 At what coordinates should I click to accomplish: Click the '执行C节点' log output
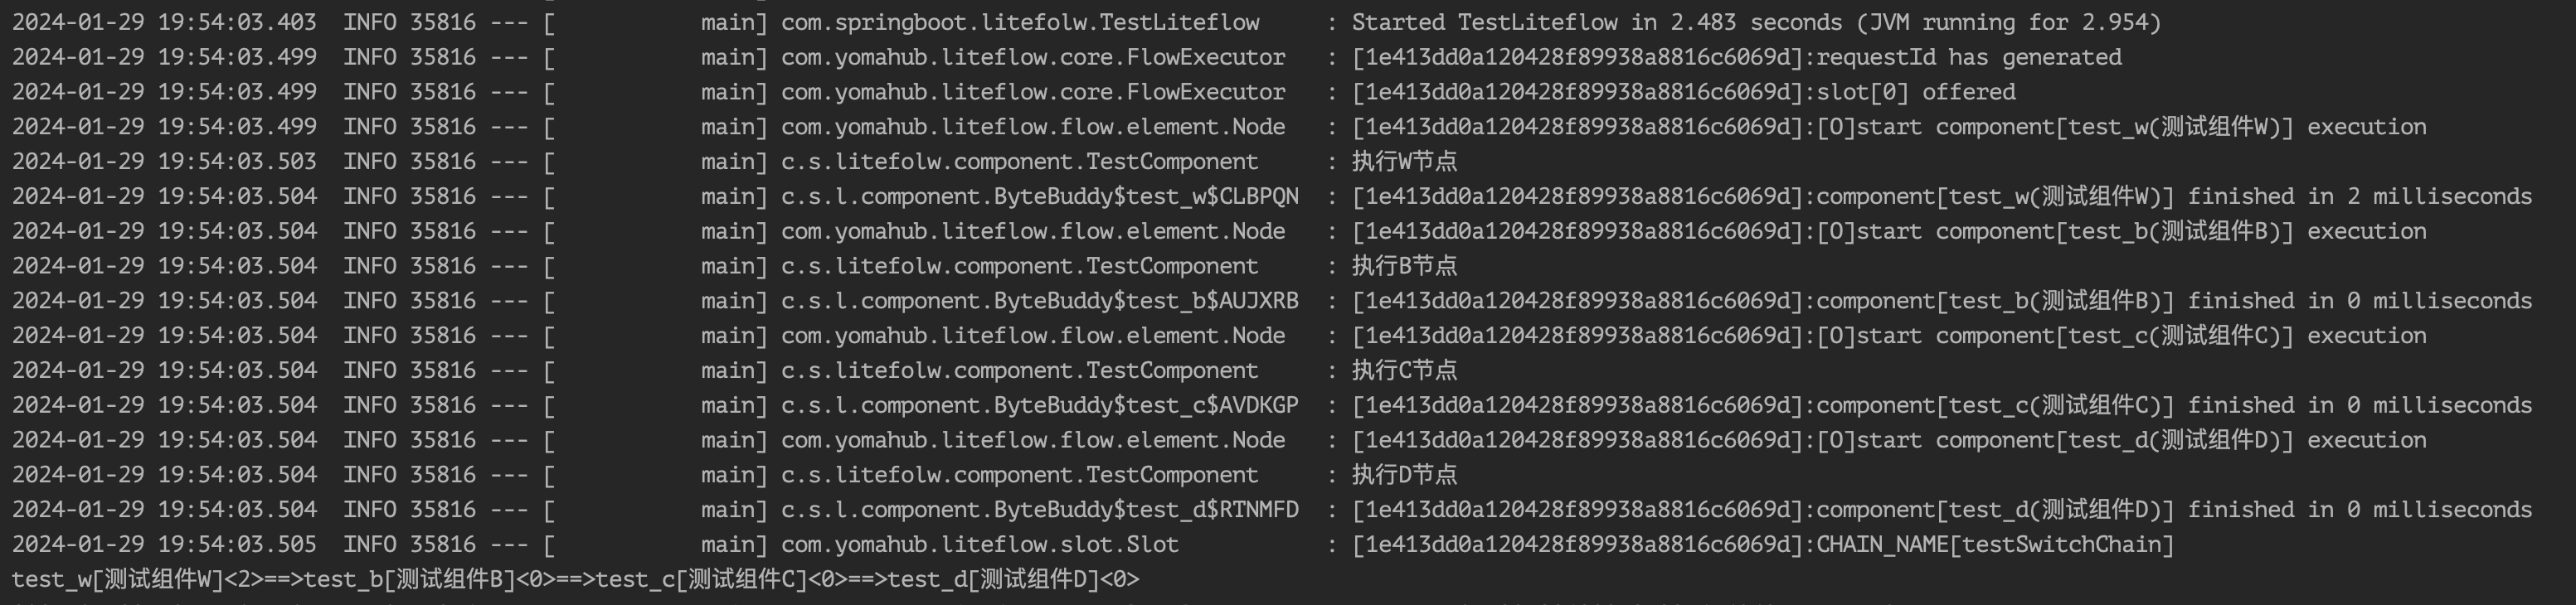coord(1404,370)
